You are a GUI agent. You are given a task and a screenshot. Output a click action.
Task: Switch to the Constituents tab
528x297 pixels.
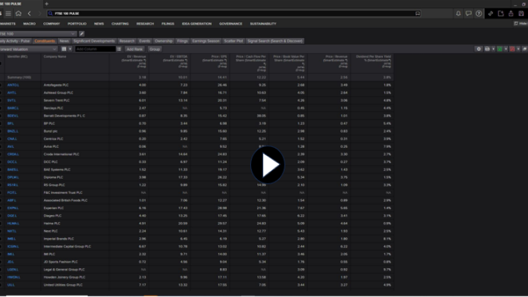(45, 41)
